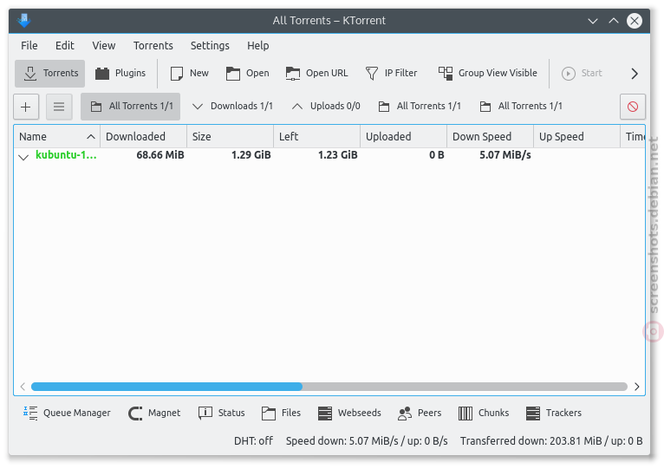The width and height of the screenshot is (664, 469).
Task: Open the Torrents menu
Action: pos(153,45)
